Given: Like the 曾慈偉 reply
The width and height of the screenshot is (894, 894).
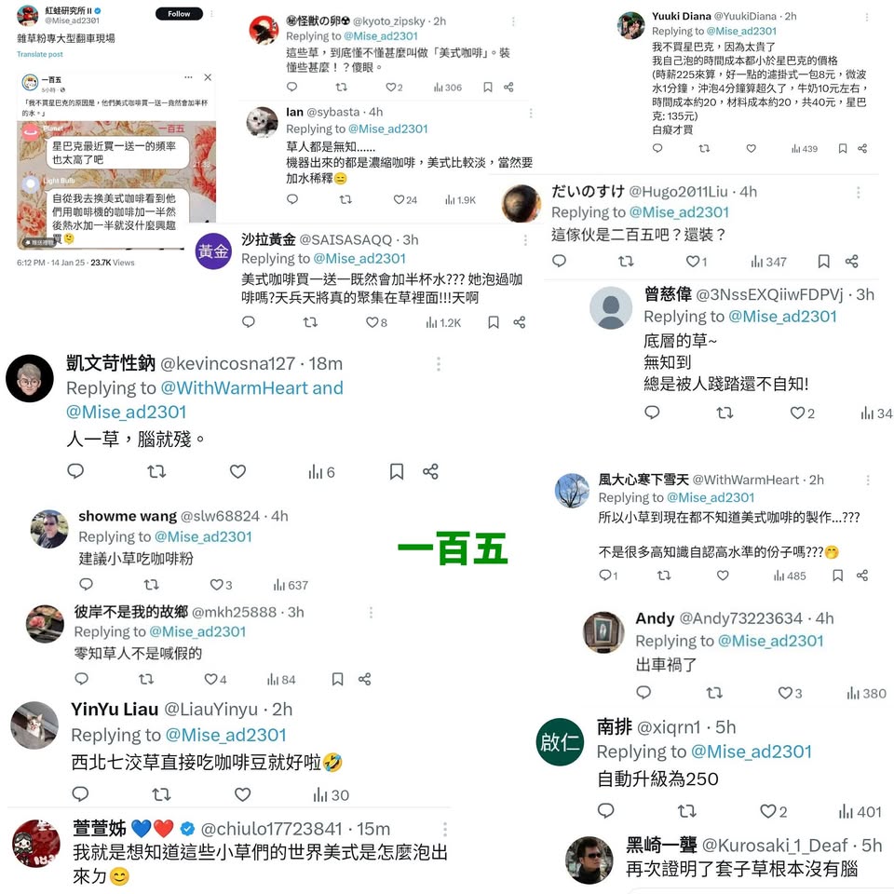Looking at the screenshot, I should (x=797, y=413).
